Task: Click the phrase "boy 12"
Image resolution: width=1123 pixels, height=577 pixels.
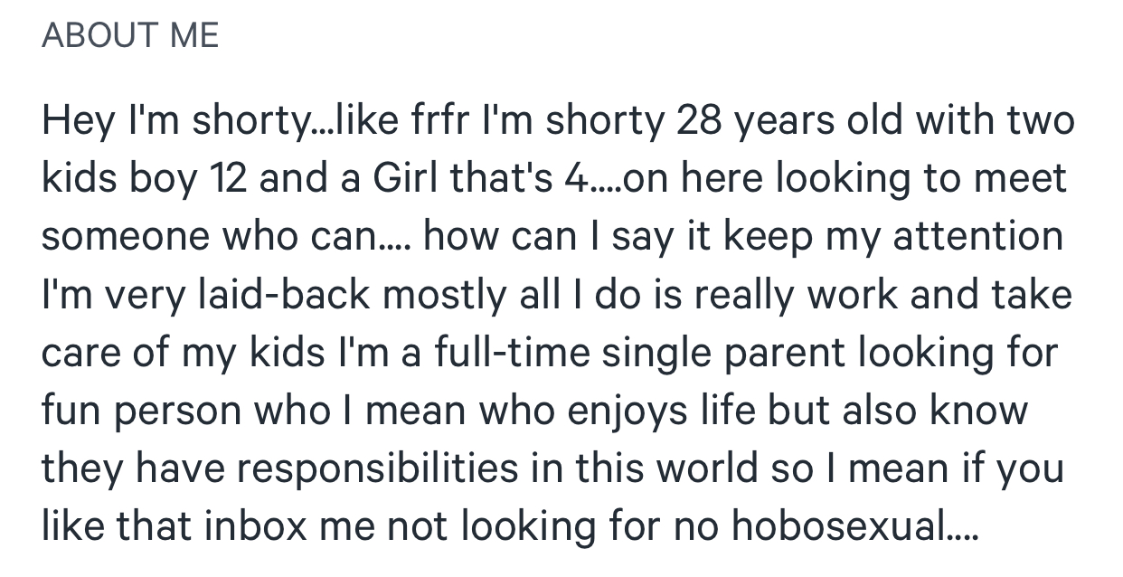Action: click(189, 179)
